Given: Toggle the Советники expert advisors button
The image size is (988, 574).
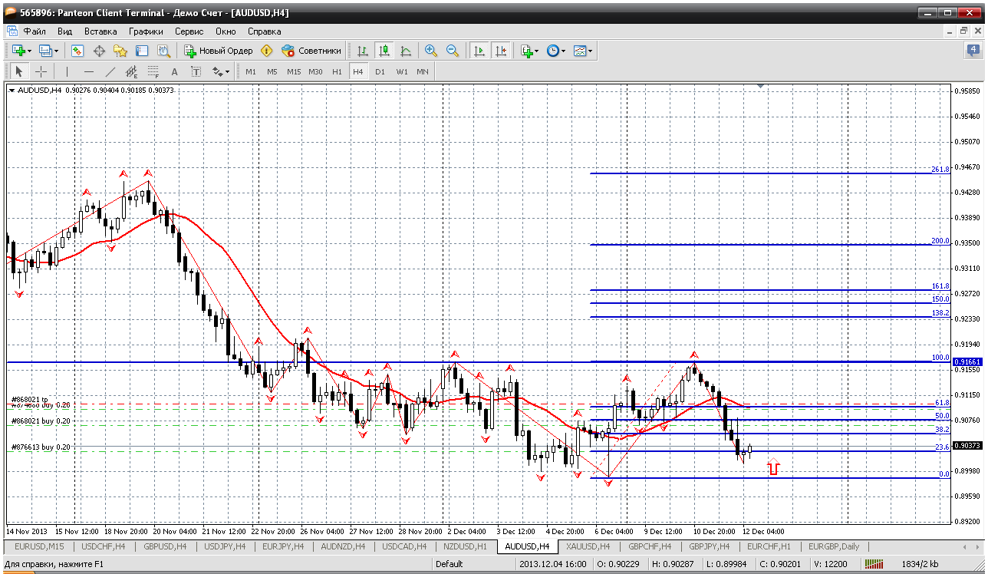Looking at the screenshot, I should click(x=311, y=51).
